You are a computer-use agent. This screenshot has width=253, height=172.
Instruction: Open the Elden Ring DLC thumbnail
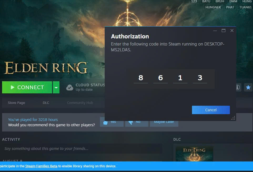194,154
